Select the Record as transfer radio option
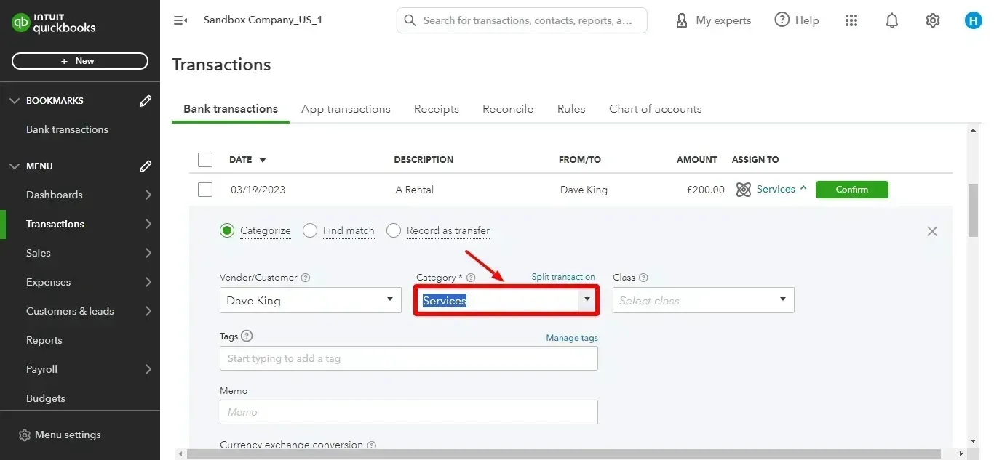The image size is (994, 460). (394, 230)
